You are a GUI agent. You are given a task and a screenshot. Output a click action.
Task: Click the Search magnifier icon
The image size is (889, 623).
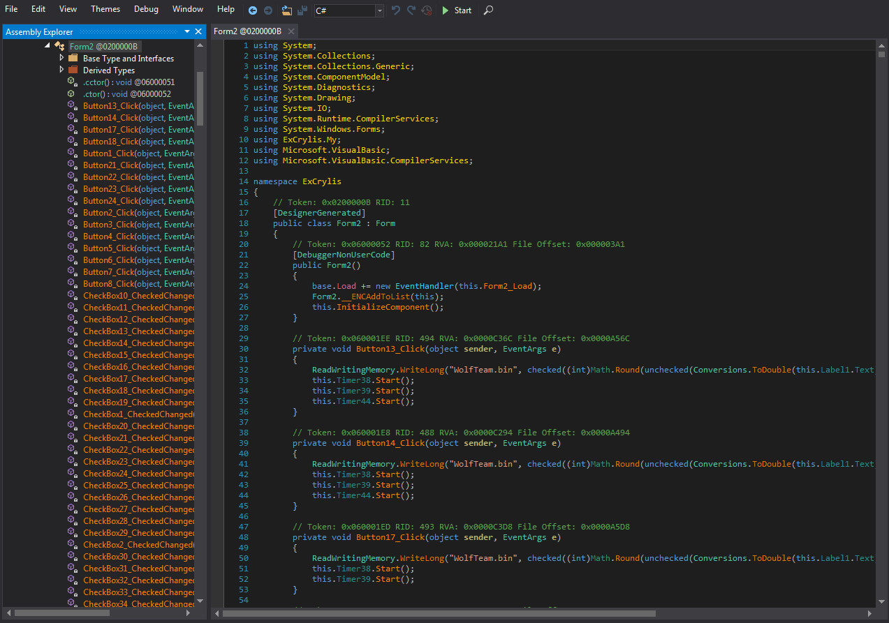488,10
